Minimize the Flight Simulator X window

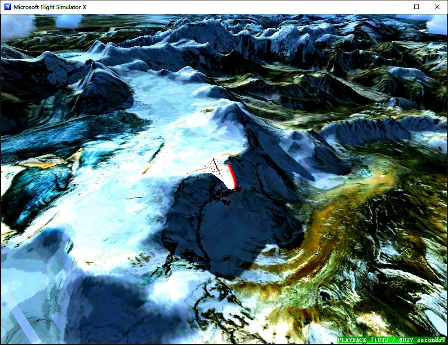[396, 7]
